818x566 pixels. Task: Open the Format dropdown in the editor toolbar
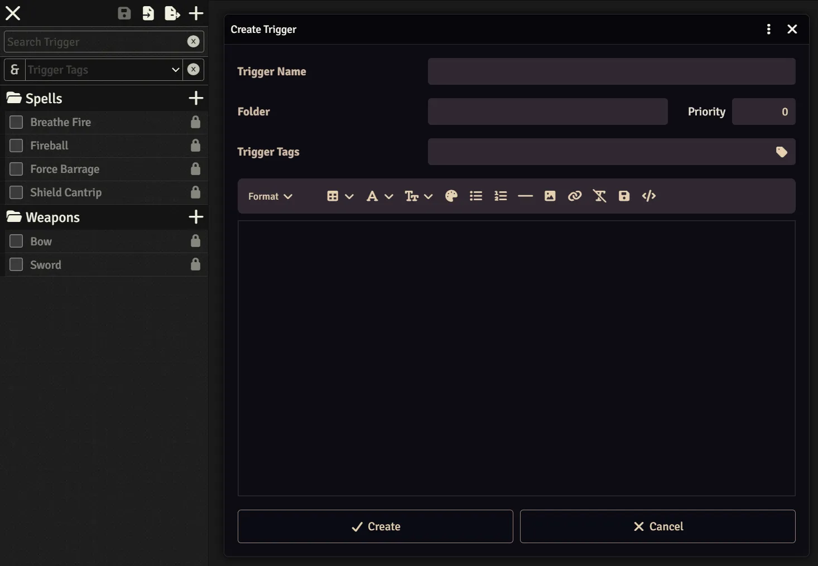point(271,196)
